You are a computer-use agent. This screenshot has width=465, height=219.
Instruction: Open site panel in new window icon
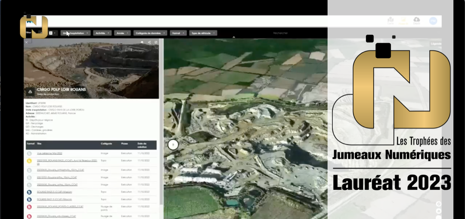point(156,43)
